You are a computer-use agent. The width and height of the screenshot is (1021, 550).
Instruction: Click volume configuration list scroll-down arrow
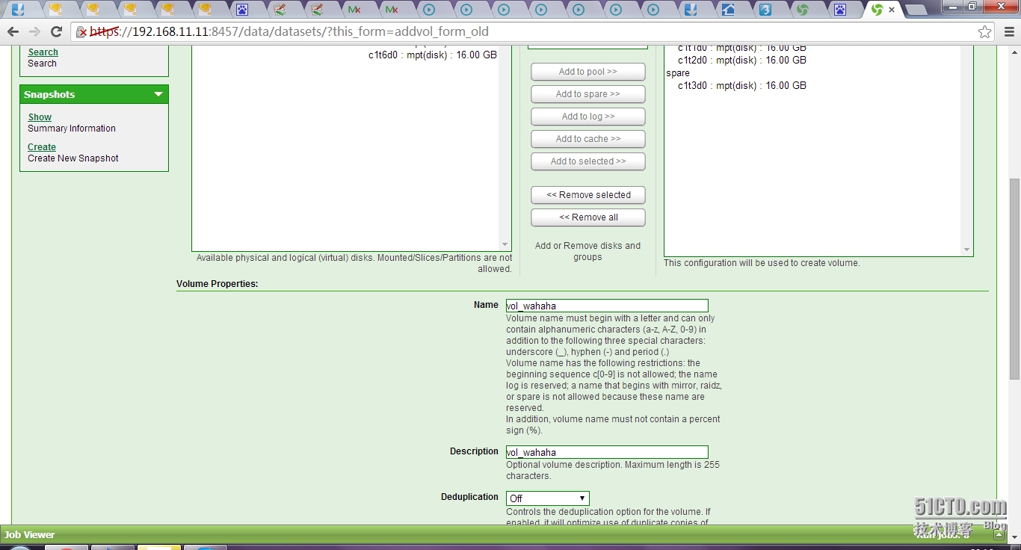pos(966,250)
